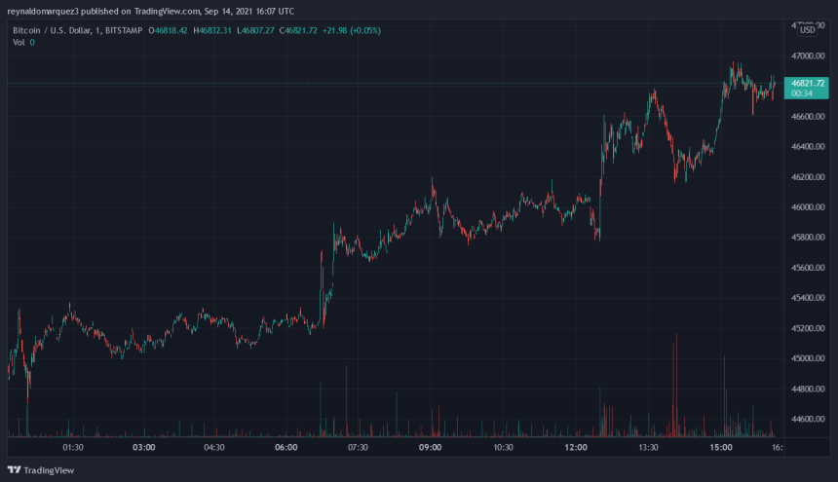The image size is (838, 482).
Task: Select the 12:00 time axis label
Action: click(576, 448)
